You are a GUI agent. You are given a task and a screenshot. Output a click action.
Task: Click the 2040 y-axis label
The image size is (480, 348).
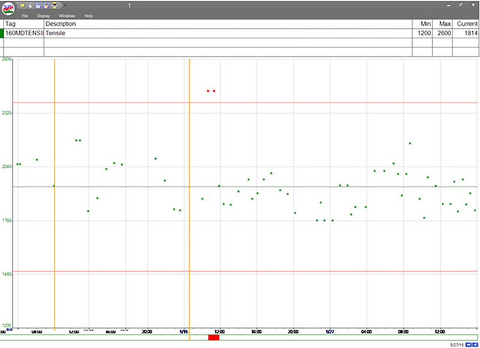(6, 167)
